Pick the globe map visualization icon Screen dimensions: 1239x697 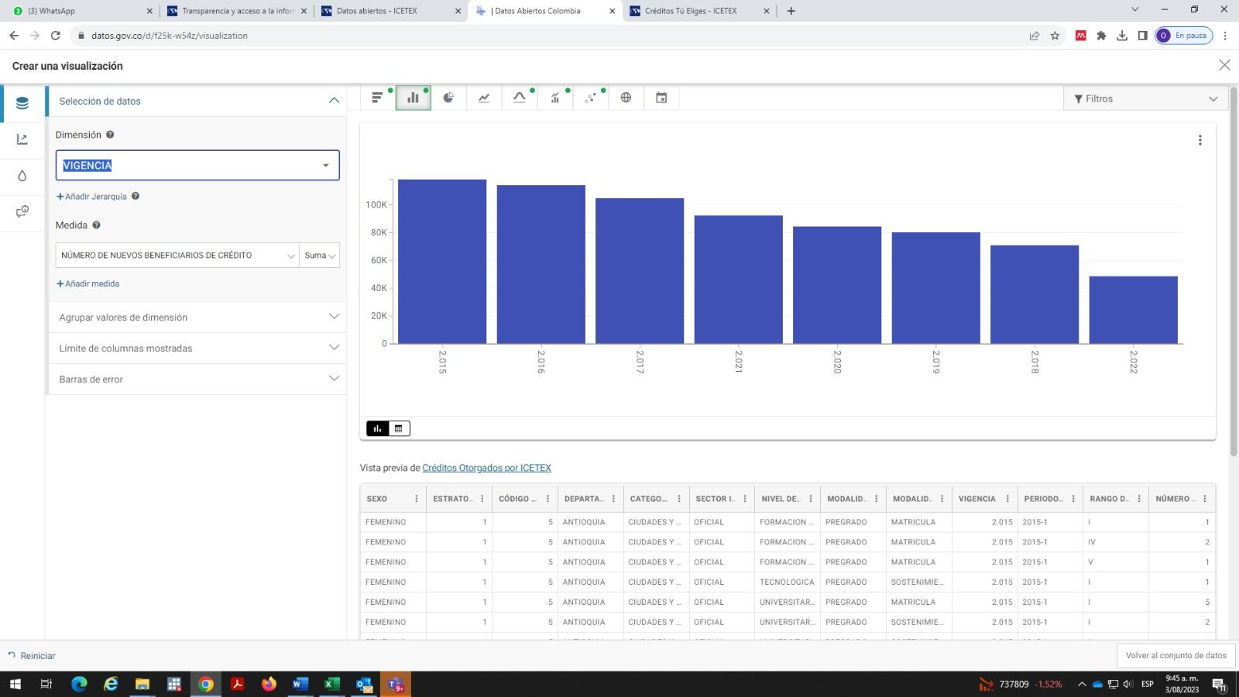626,98
